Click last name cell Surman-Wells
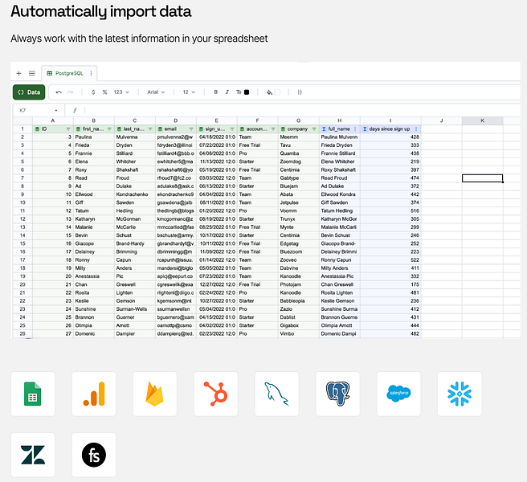Screen dimensions: 527x482 (x=135, y=309)
